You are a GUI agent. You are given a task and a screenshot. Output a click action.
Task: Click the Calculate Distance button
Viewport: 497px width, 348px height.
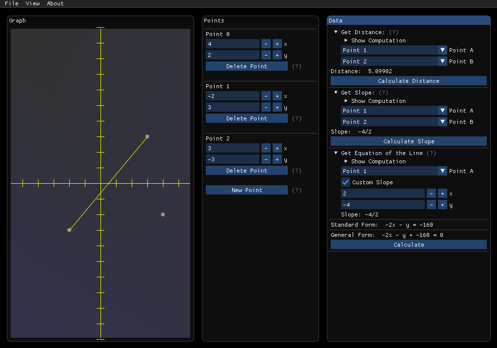click(x=408, y=80)
